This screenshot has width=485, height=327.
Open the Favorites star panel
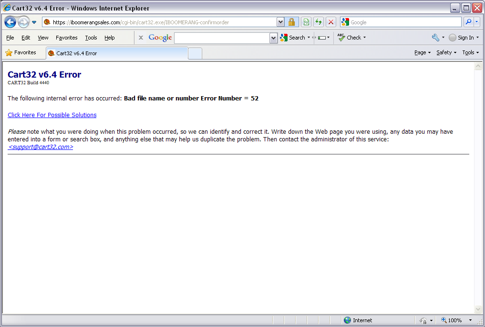click(21, 52)
